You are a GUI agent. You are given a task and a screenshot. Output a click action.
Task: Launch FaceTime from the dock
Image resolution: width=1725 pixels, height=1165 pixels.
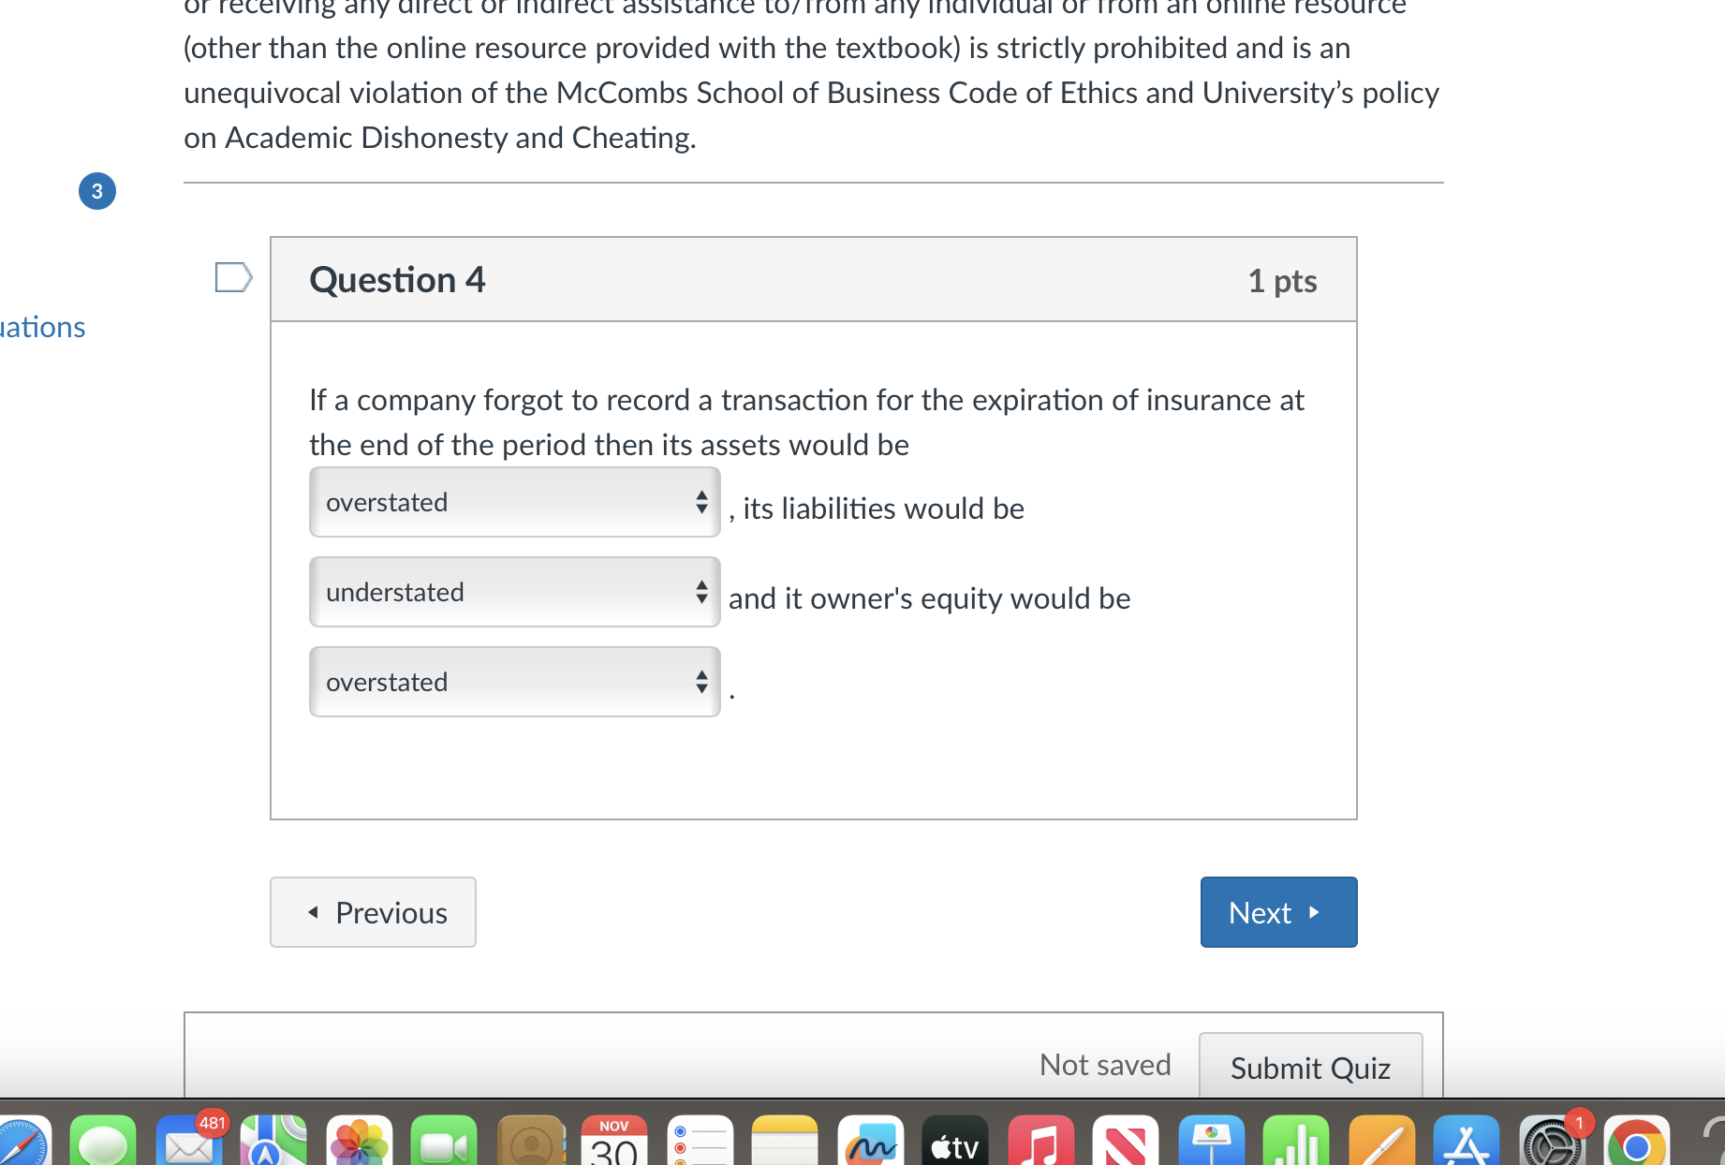coord(445,1143)
